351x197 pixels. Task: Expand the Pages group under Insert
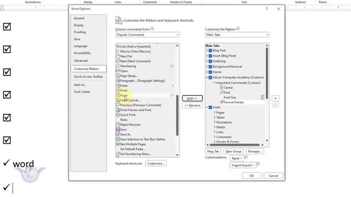click(x=214, y=112)
